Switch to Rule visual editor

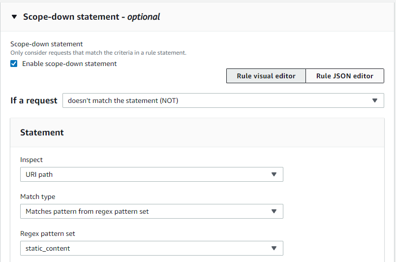pos(266,76)
